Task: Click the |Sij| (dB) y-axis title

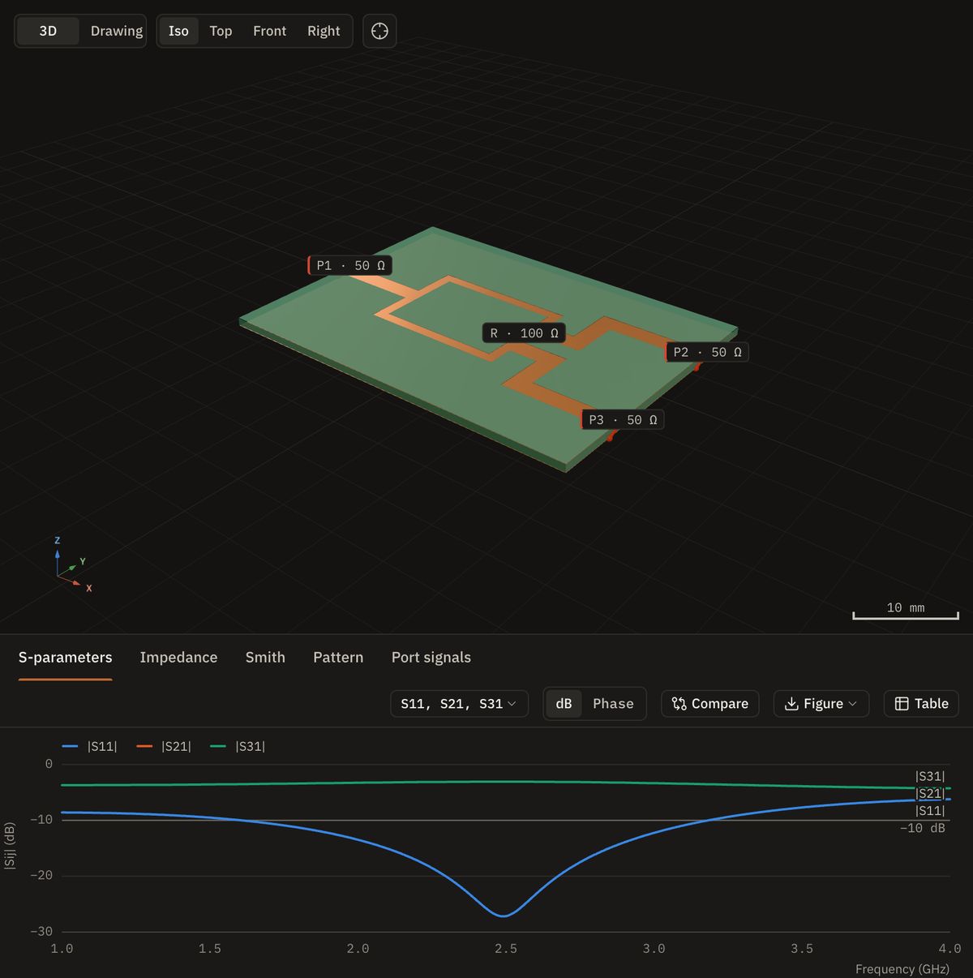Action: [10, 846]
